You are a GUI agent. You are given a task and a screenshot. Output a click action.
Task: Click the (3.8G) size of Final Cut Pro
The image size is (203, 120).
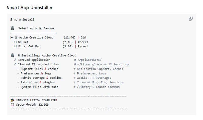click(67, 46)
